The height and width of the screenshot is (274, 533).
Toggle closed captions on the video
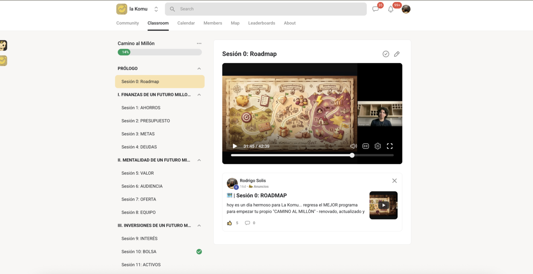[366, 146]
